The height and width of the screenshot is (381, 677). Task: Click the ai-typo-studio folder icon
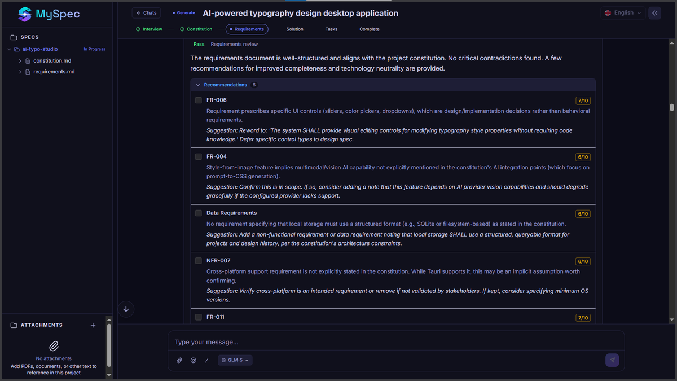coord(17,49)
